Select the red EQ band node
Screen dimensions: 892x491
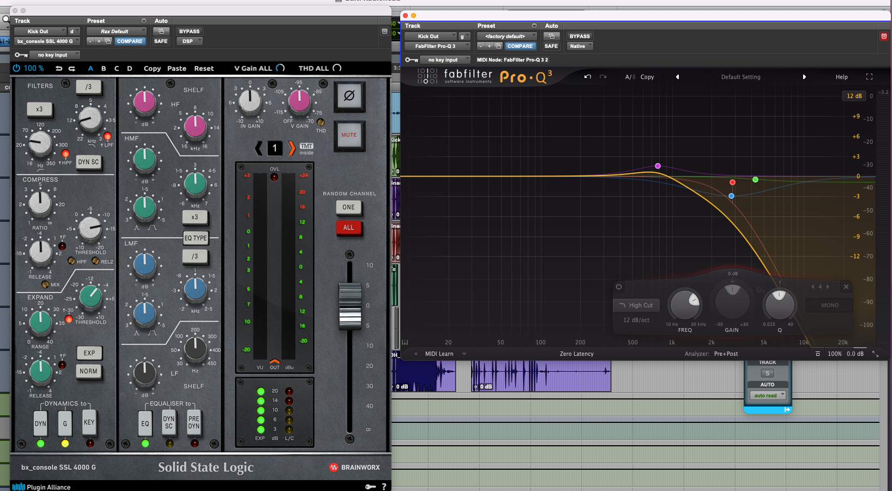click(732, 182)
